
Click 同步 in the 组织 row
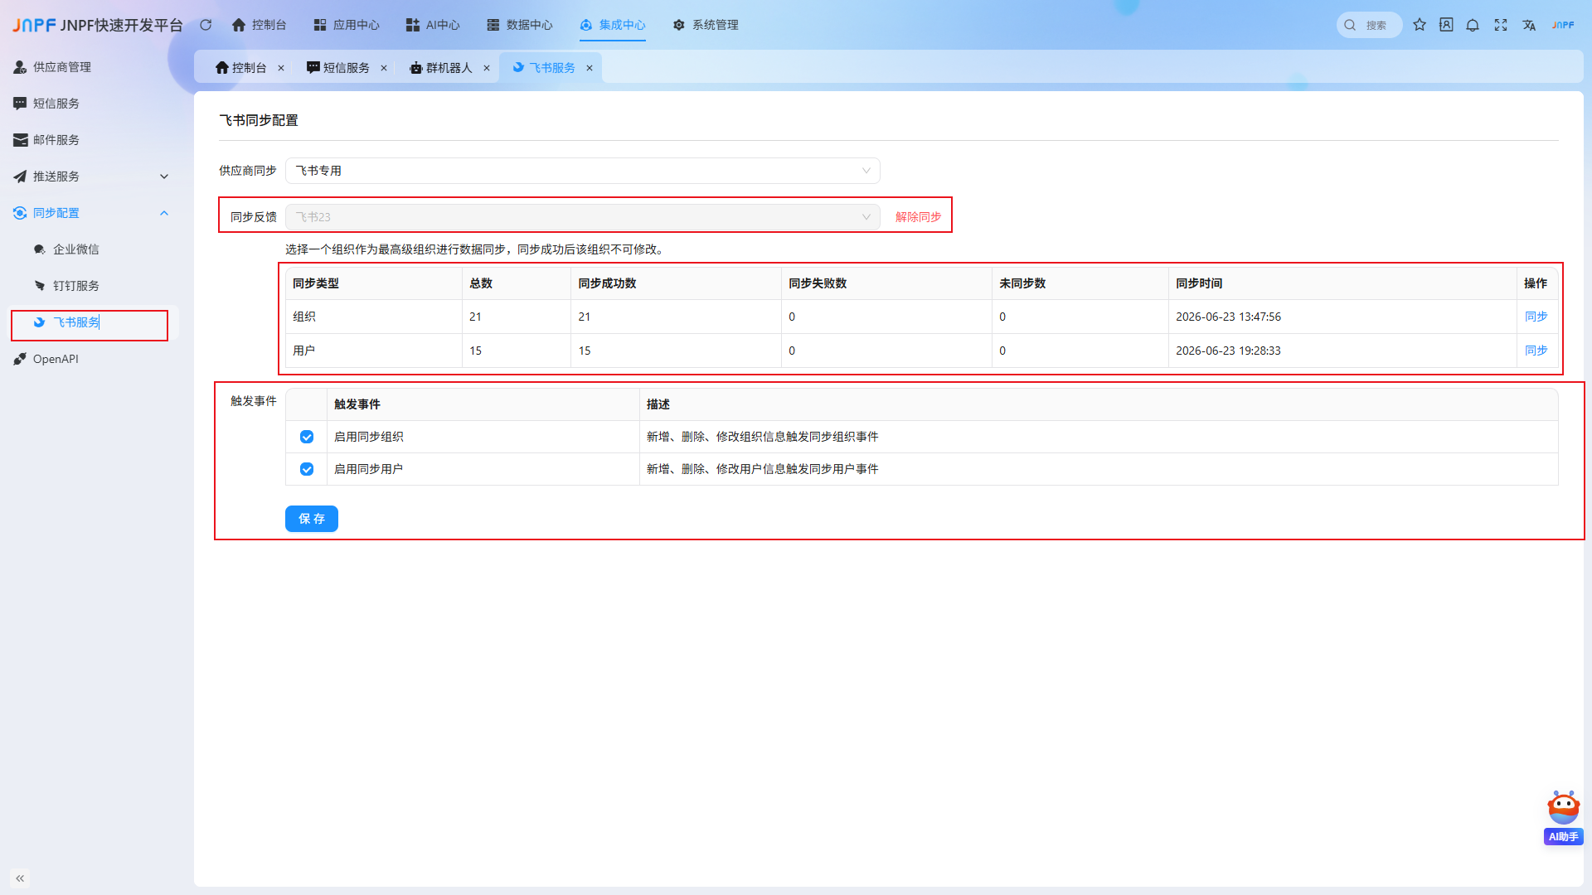[x=1536, y=317]
